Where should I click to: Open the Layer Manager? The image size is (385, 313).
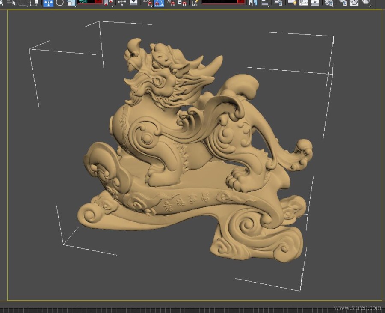pos(278,3)
